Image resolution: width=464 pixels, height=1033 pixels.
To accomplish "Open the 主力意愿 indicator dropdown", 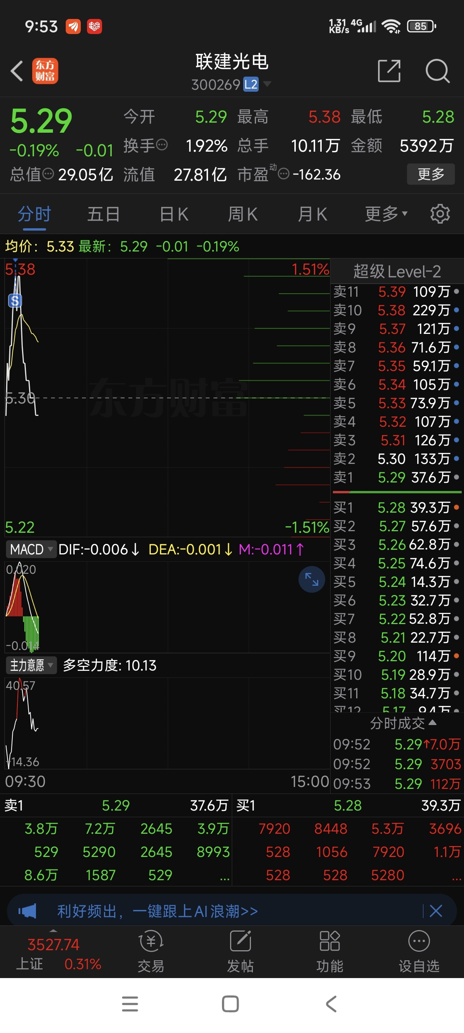I will [x=31, y=665].
